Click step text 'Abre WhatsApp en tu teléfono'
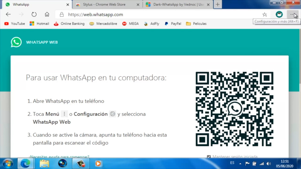 pyautogui.click(x=68, y=101)
